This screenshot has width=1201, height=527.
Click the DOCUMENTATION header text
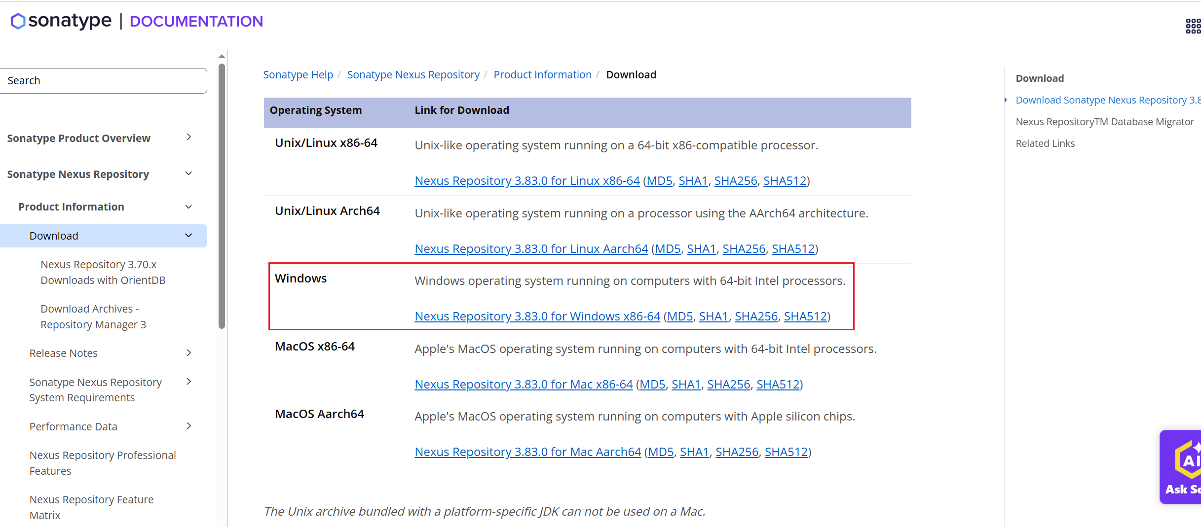pyautogui.click(x=196, y=21)
